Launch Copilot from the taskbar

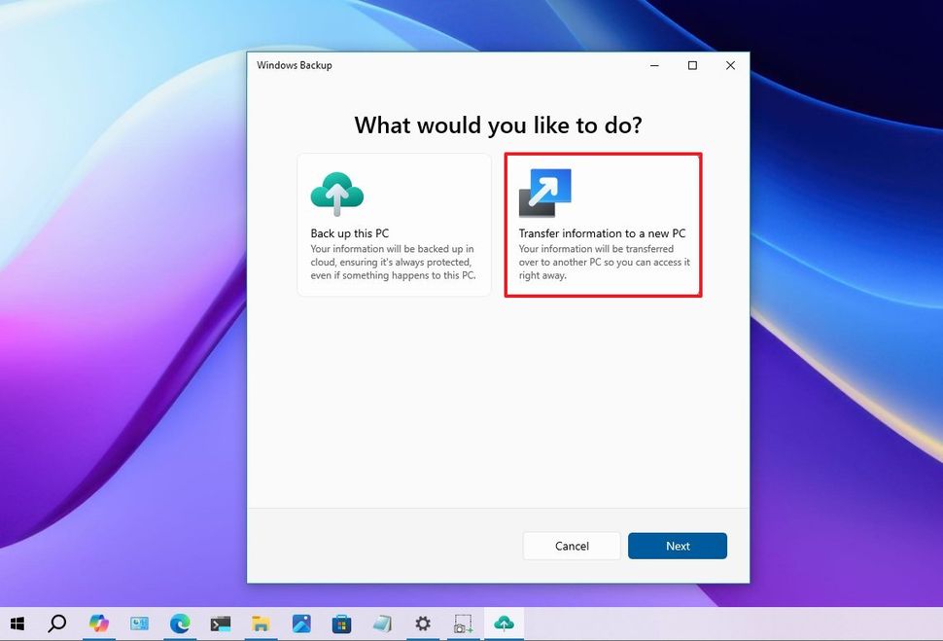[98, 623]
